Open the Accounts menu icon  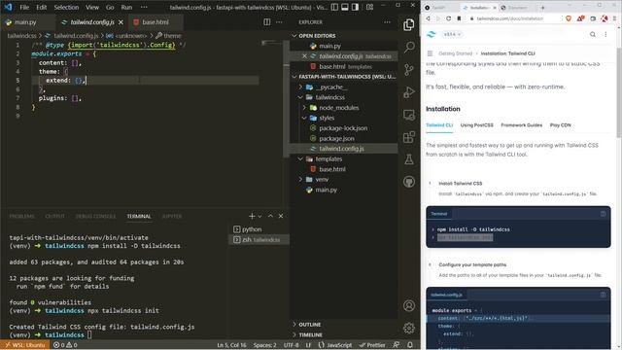pyautogui.click(x=409, y=305)
